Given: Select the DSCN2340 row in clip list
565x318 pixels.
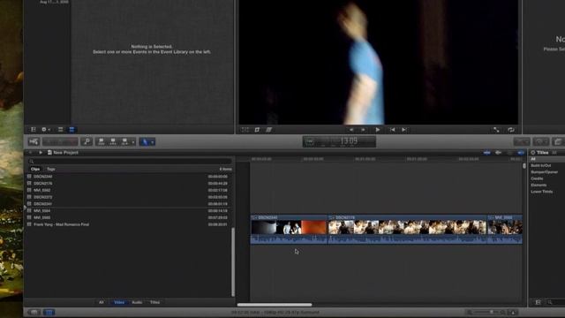Looking at the screenshot, I should (127, 177).
